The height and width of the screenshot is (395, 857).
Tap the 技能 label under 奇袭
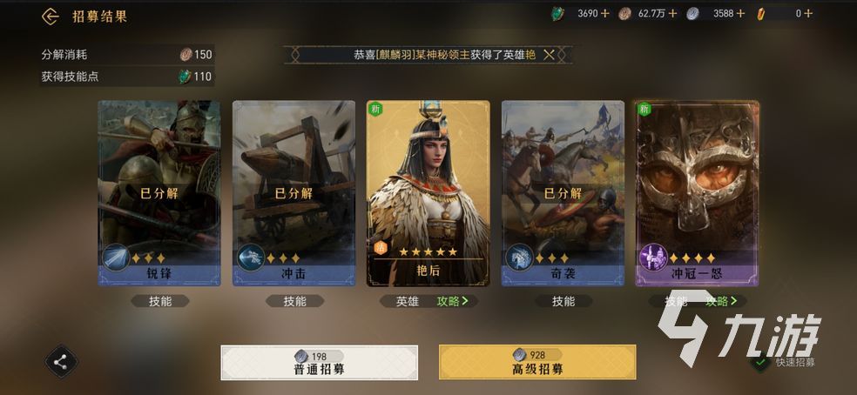pos(563,301)
